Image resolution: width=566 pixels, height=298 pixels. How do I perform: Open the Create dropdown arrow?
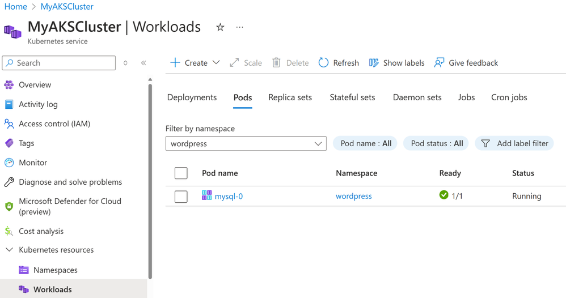tap(216, 62)
